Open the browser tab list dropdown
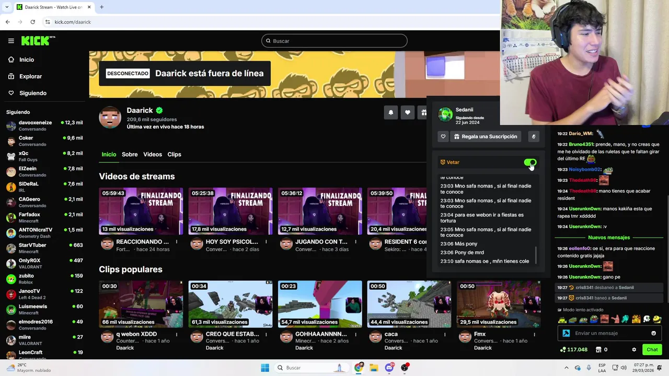This screenshot has height=376, width=669. (7, 7)
